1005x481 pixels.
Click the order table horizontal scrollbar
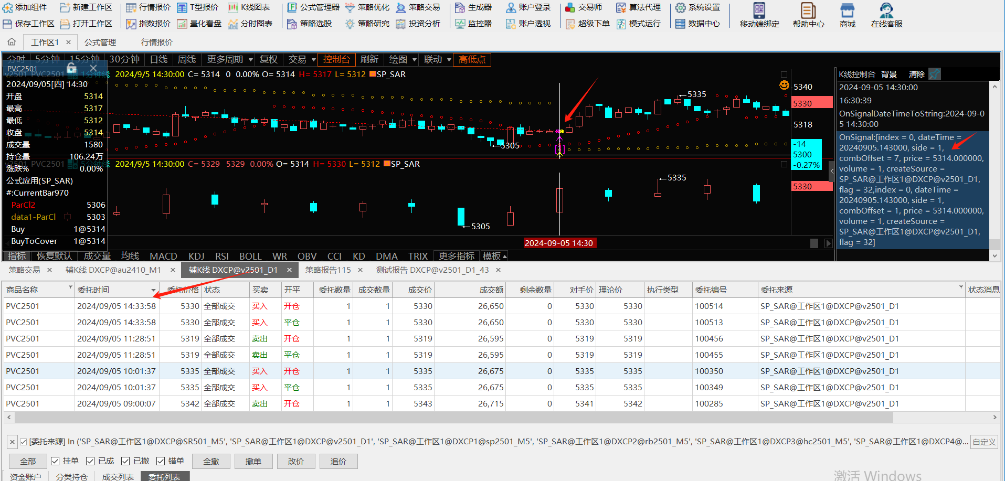[454, 418]
